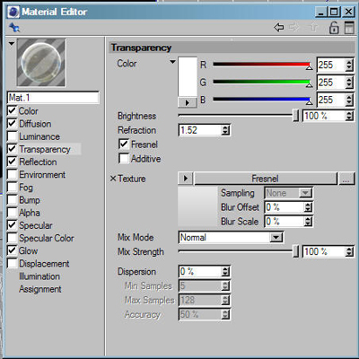Image resolution: width=359 pixels, height=359 pixels.
Task: Click the G value 255 field
Action: (x=331, y=82)
